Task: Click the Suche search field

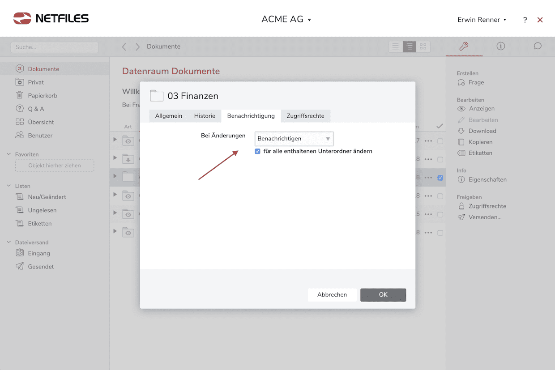Action: (55, 47)
